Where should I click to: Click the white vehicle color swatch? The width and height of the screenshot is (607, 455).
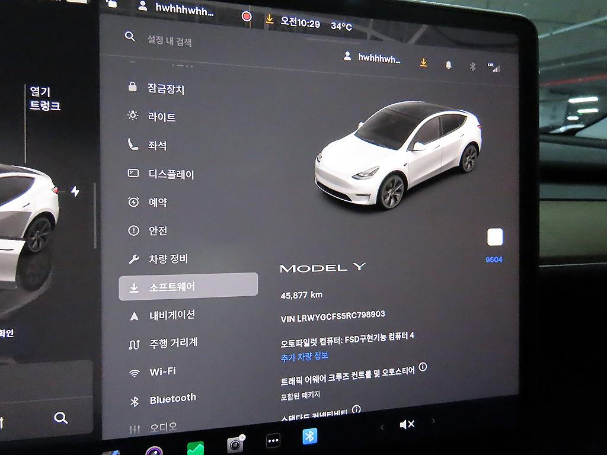point(495,237)
